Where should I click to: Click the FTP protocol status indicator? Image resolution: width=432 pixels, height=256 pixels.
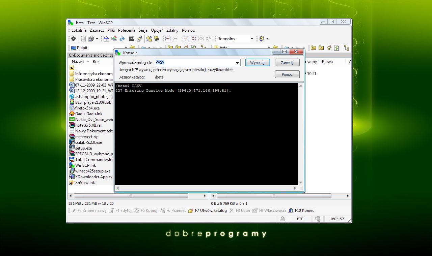tap(300, 219)
